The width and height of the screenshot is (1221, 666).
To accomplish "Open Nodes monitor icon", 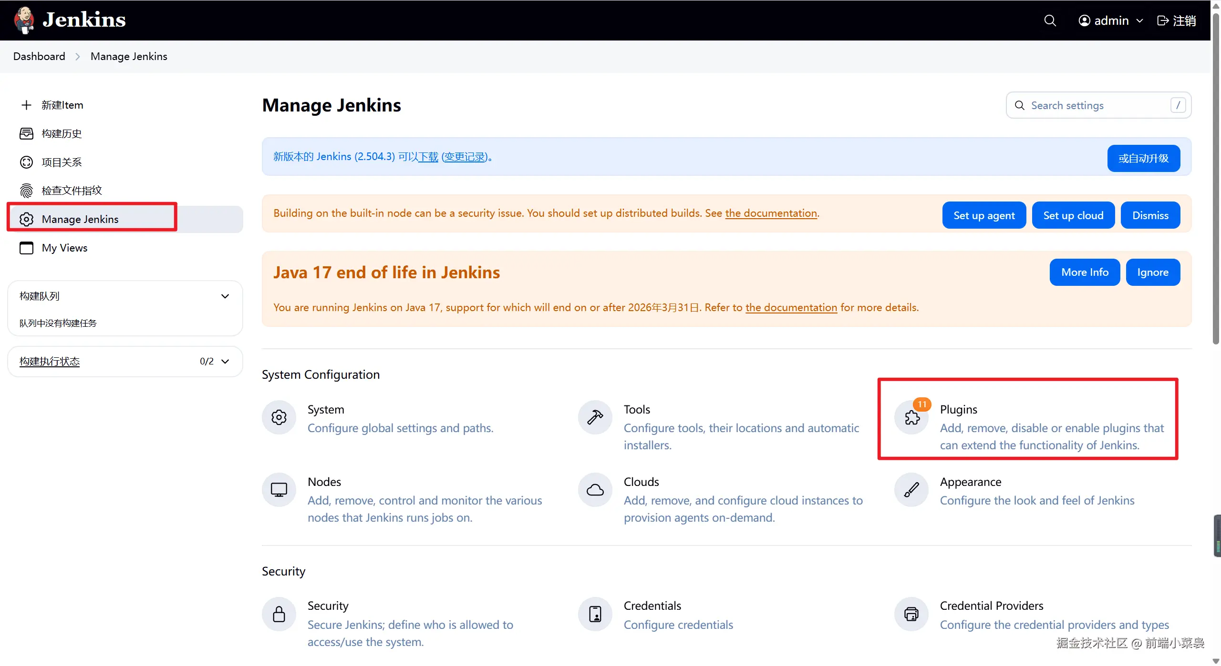I will [x=279, y=490].
